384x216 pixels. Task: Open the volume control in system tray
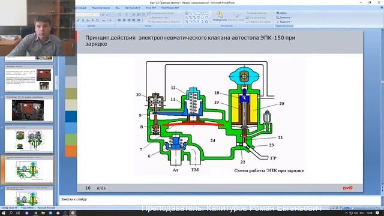[x=356, y=213]
